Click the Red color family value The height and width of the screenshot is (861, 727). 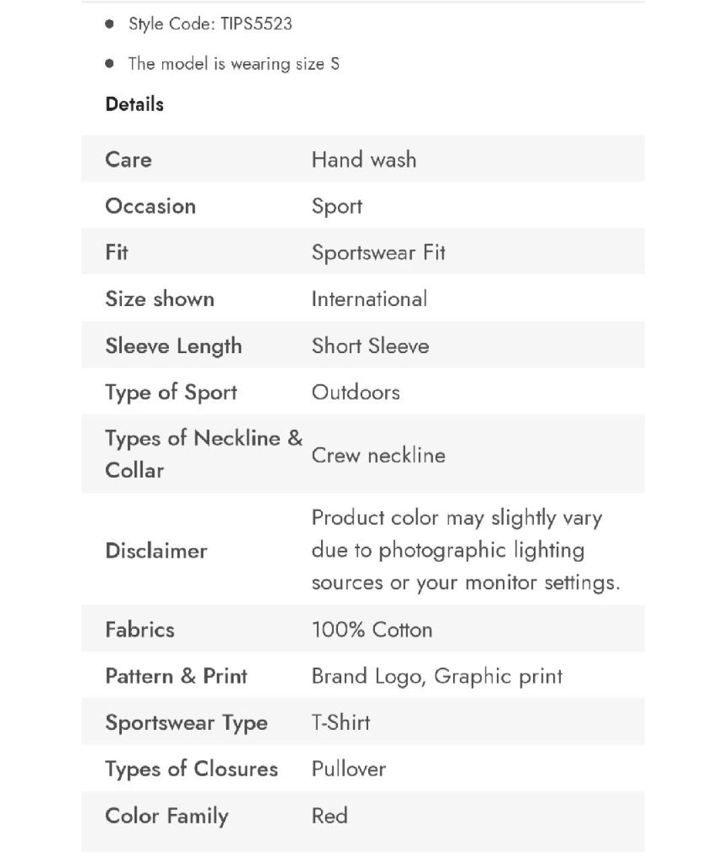tap(329, 815)
